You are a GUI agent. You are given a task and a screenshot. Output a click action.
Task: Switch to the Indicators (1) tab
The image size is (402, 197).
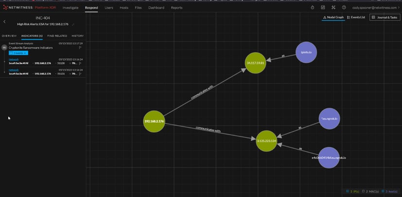[32, 36]
